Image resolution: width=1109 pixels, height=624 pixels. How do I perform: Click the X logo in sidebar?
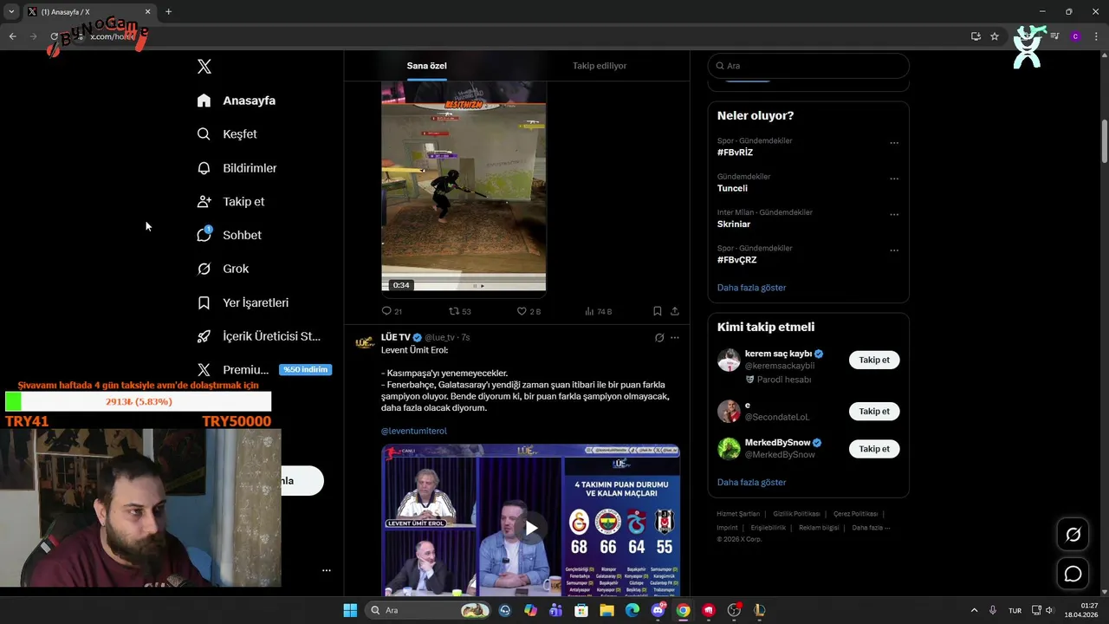[204, 67]
